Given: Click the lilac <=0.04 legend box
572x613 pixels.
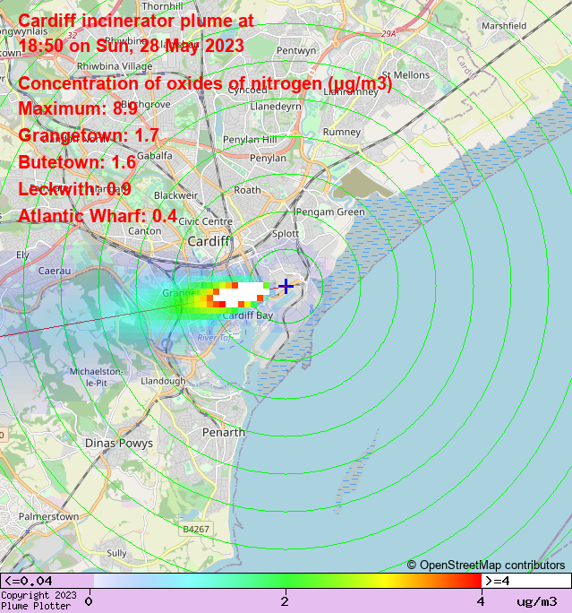Looking at the screenshot, I should (x=47, y=581).
